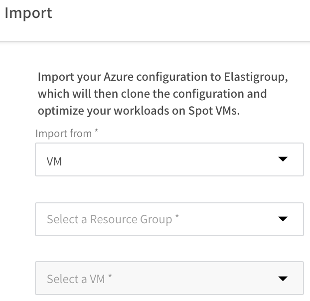The width and height of the screenshot is (310, 301).
Task: Click the Select a VM arrow icon
Action: pos(283,279)
